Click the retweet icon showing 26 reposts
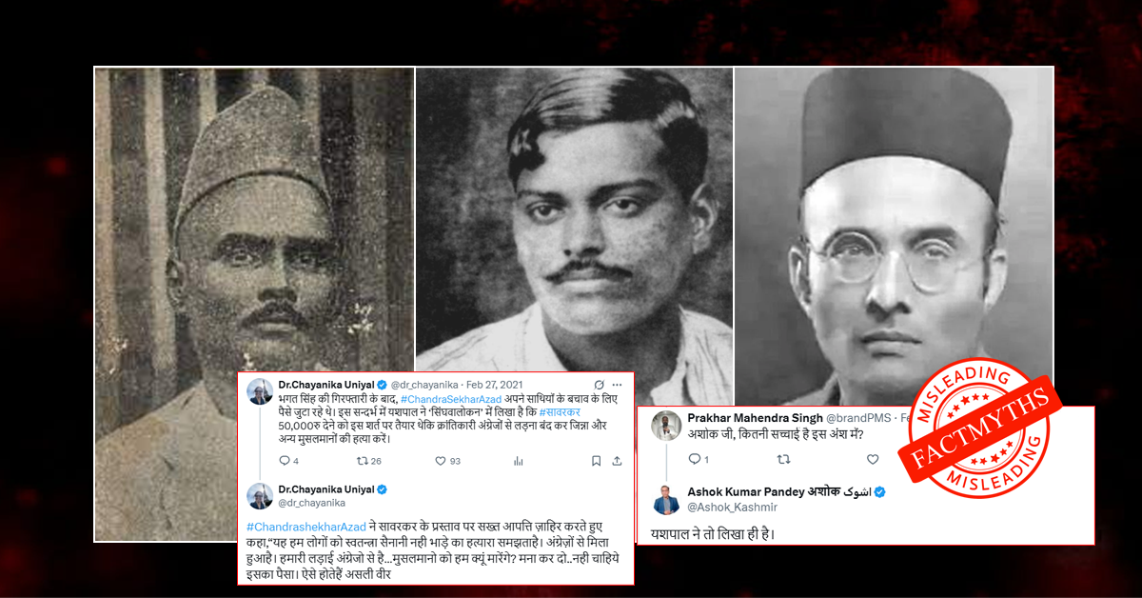Screen dimensions: 1142x598 (x=362, y=461)
